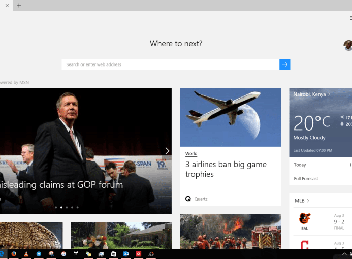Open the monitor picture app in taskbar
This screenshot has width=352, height=259.
[101, 254]
